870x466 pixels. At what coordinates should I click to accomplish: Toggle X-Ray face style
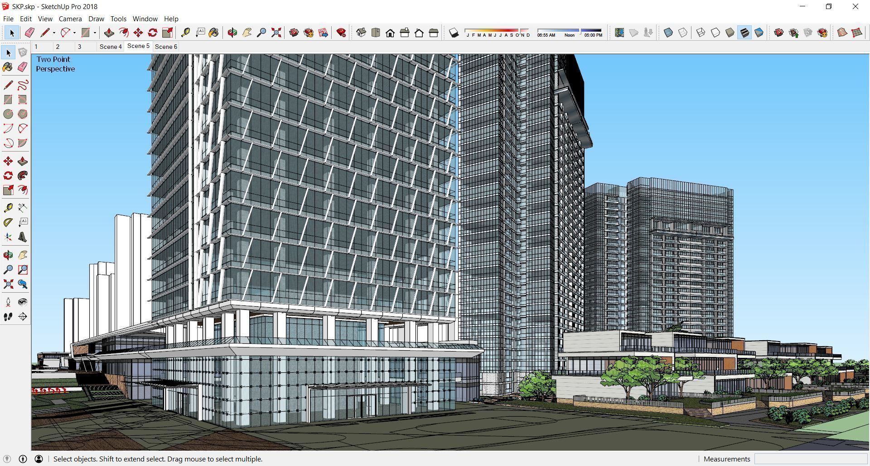click(x=668, y=33)
